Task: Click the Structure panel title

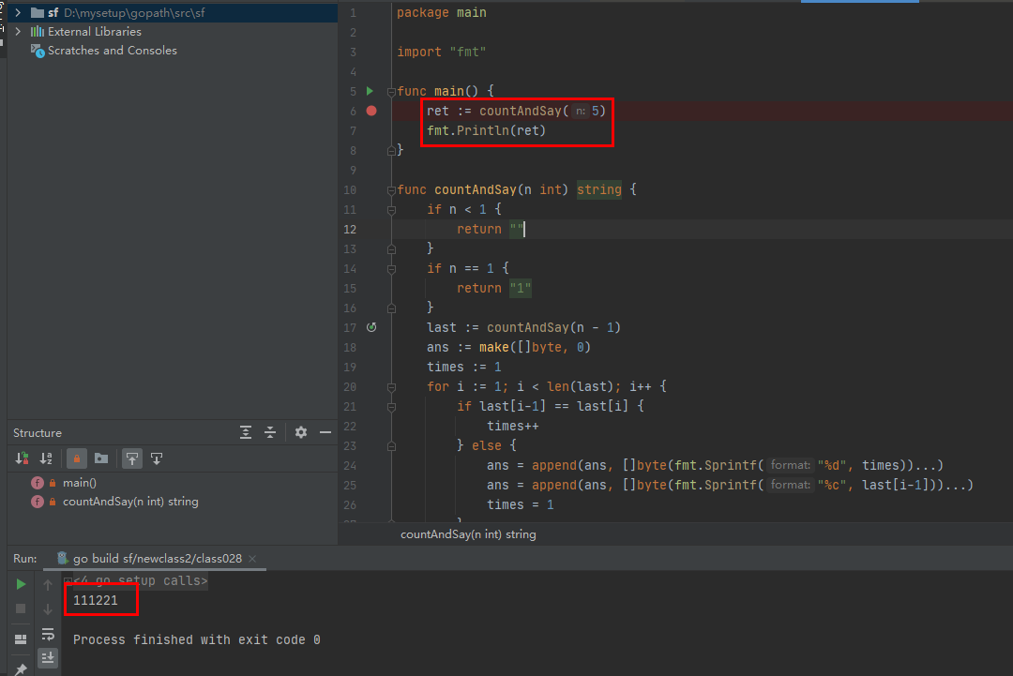Action: (38, 432)
